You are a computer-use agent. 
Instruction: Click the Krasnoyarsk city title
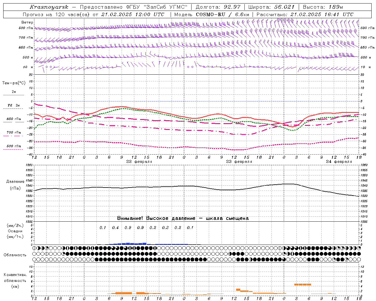(x=49, y=7)
